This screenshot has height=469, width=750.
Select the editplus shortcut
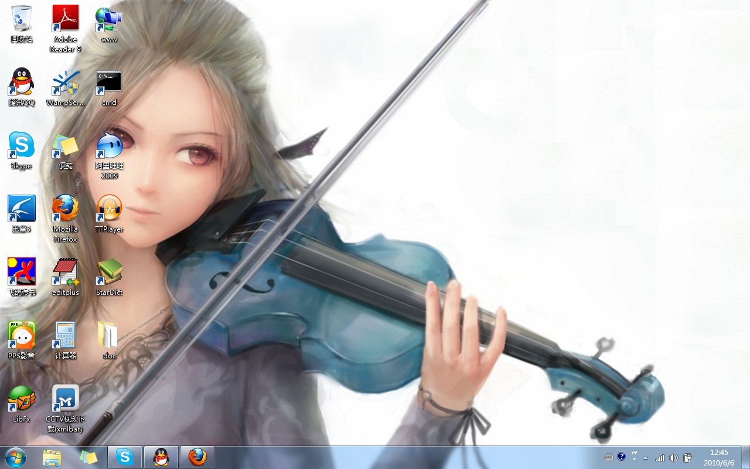[x=65, y=277]
